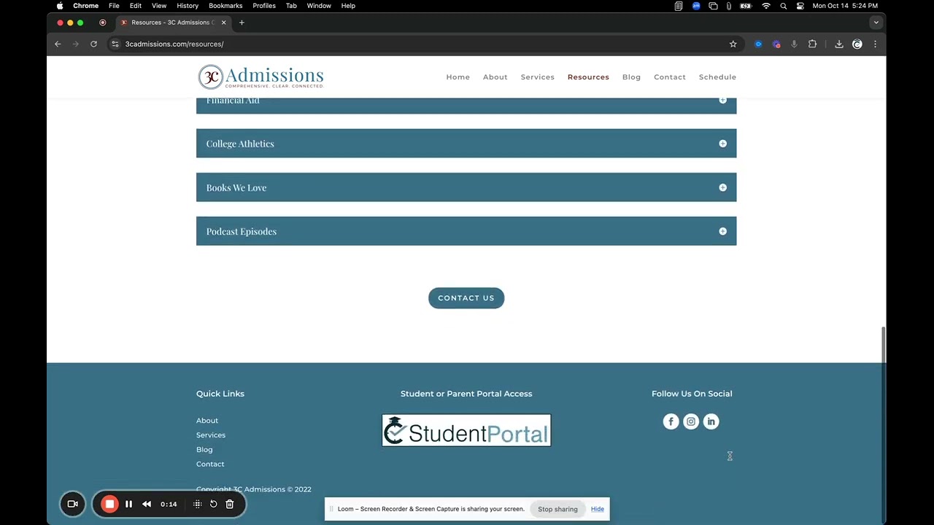This screenshot has height=525, width=934.
Task: Open Blog in footer Quick Links
Action: (x=204, y=450)
